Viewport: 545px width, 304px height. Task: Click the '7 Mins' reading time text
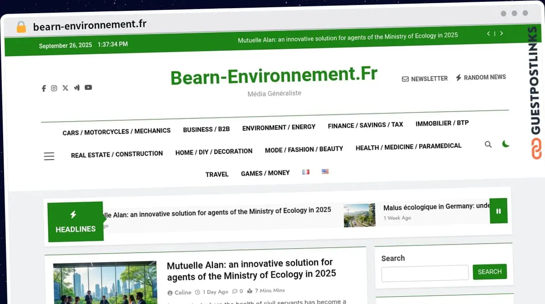click(270, 290)
